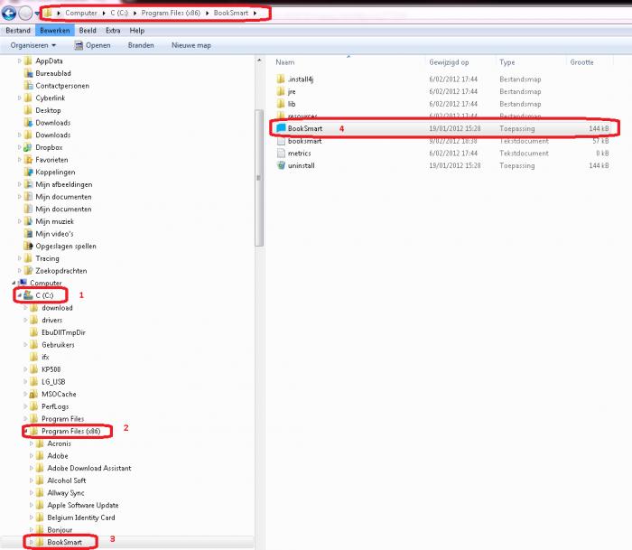Expand the Cyberlink tree node
The height and width of the screenshot is (550, 632).
[19, 98]
